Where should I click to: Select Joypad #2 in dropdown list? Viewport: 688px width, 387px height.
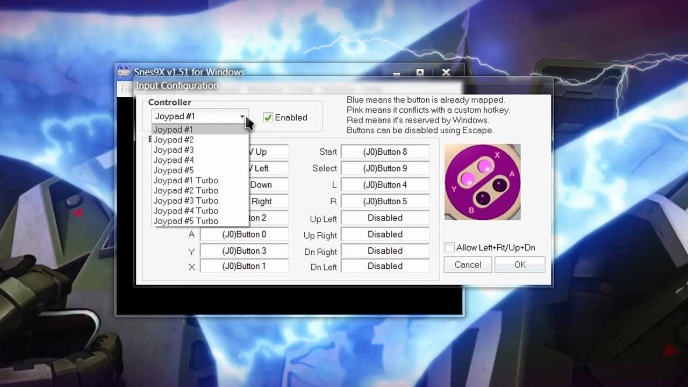pyautogui.click(x=200, y=140)
